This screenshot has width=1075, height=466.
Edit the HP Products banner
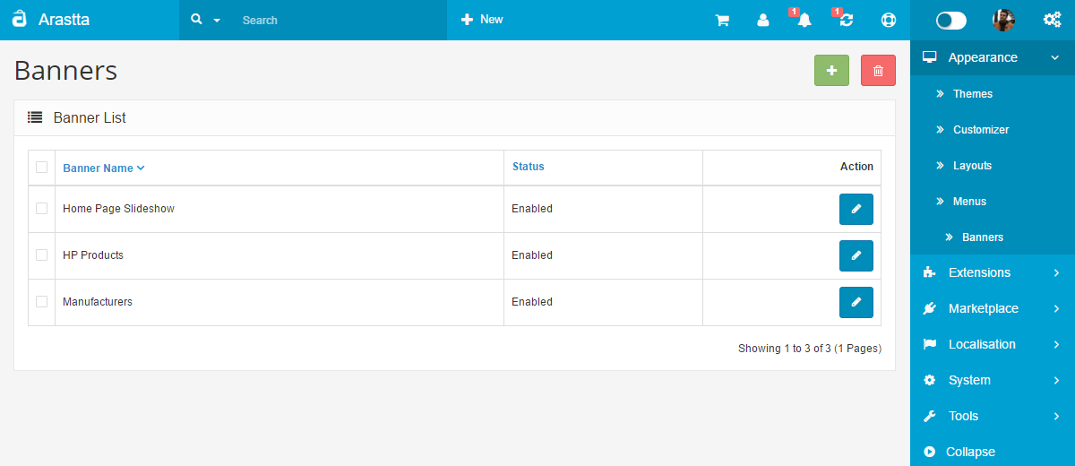pos(856,255)
